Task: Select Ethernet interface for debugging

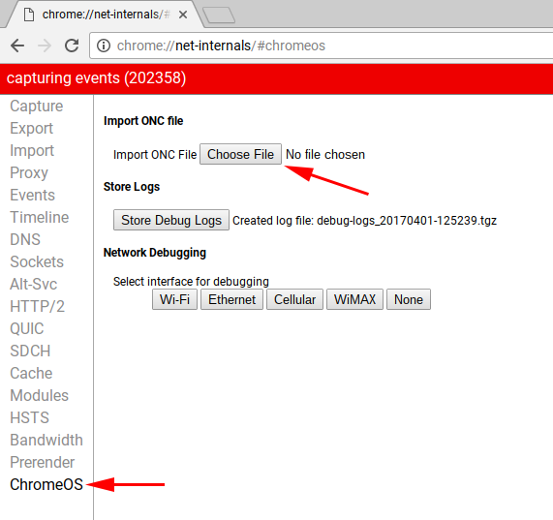Action: pyautogui.click(x=231, y=299)
